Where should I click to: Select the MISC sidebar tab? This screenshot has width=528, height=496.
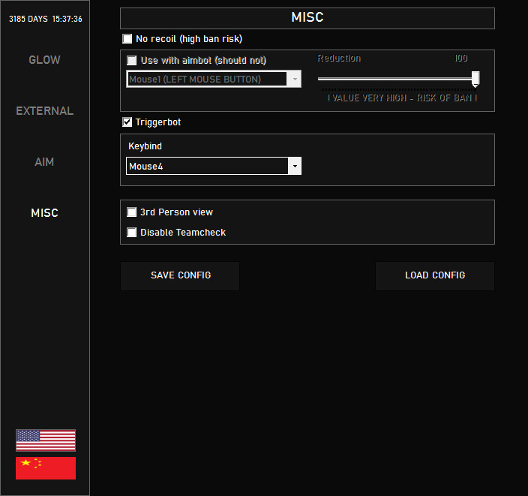point(44,213)
